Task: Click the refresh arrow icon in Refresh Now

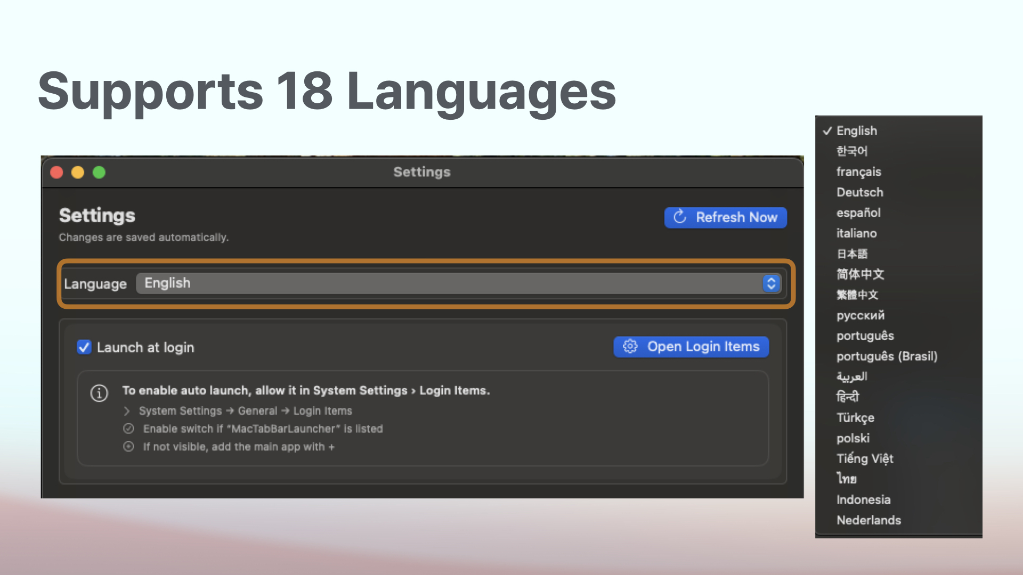Action: pos(679,217)
